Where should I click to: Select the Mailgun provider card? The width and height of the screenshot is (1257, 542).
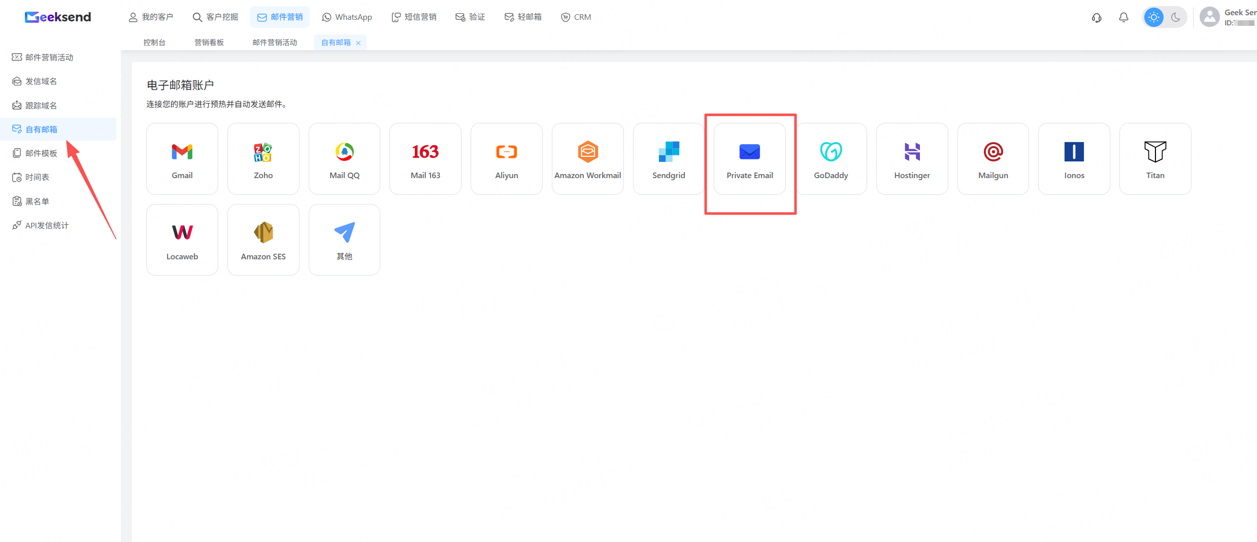[x=993, y=159]
